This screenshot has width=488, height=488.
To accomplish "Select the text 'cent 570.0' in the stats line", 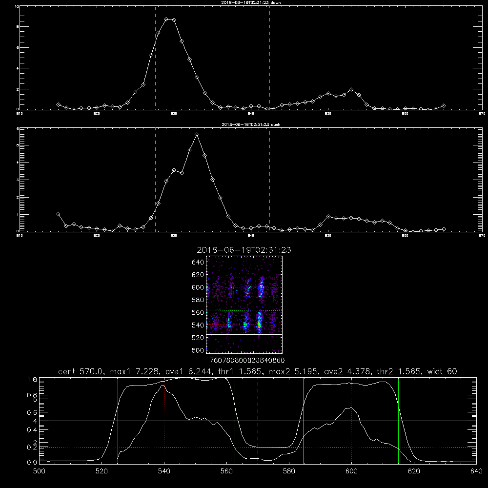I will click(x=81, y=371).
